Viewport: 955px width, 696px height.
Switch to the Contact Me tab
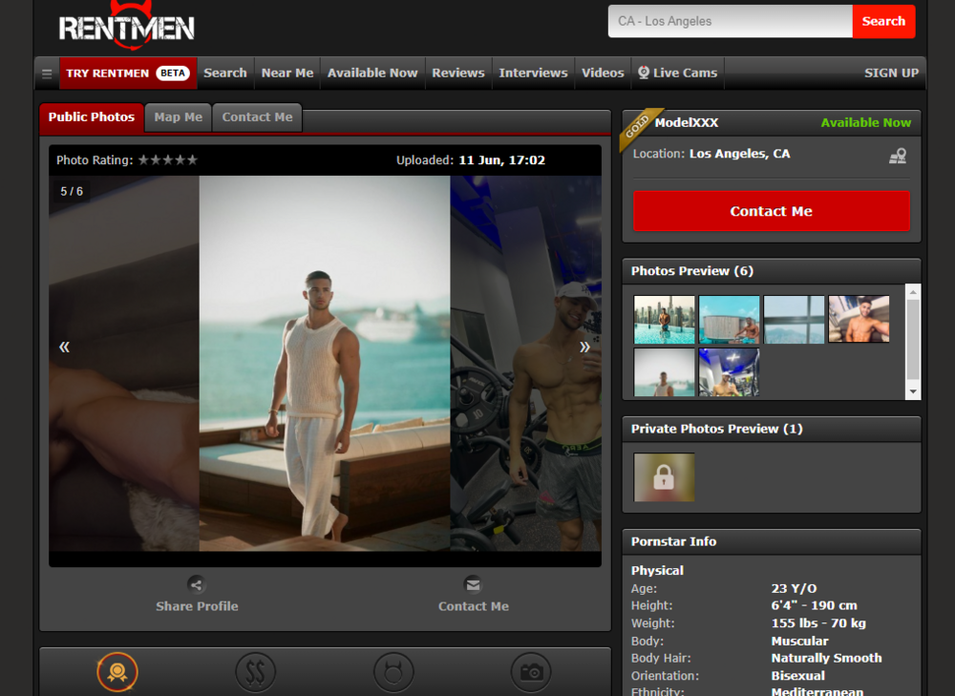pos(257,117)
